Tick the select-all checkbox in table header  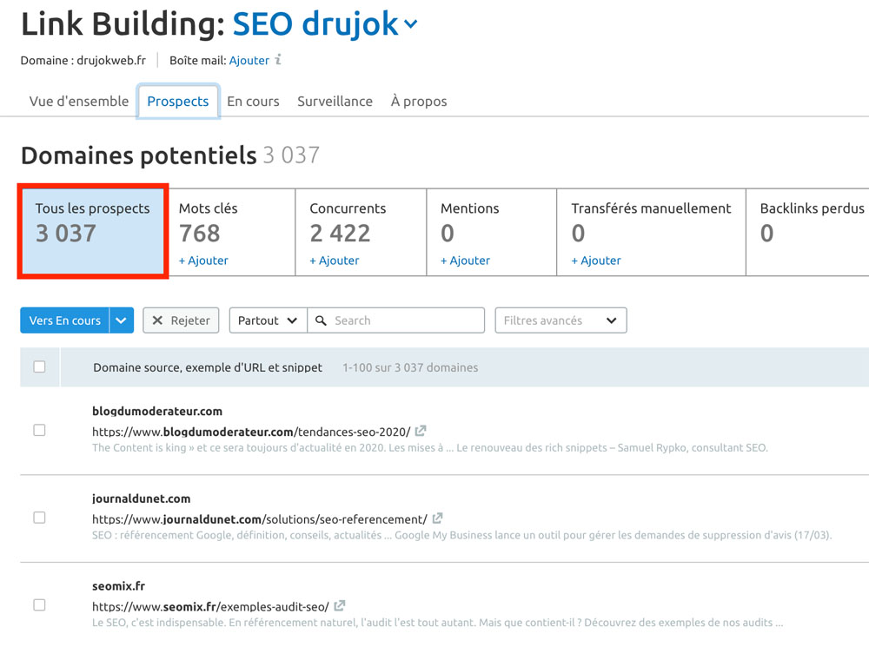tap(39, 366)
